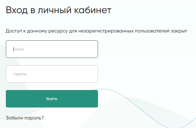Click the логин placeholder text
196x128 pixels.
19,49
